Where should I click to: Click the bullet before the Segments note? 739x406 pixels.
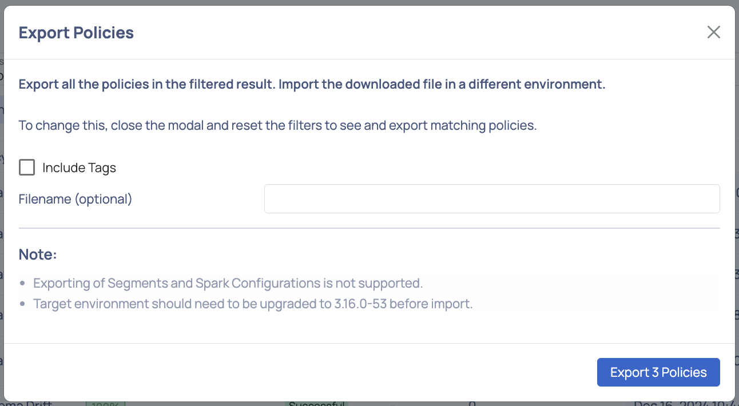(22, 284)
